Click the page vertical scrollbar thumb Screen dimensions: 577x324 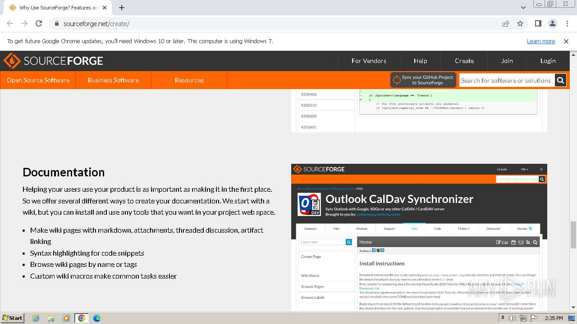pyautogui.click(x=573, y=234)
